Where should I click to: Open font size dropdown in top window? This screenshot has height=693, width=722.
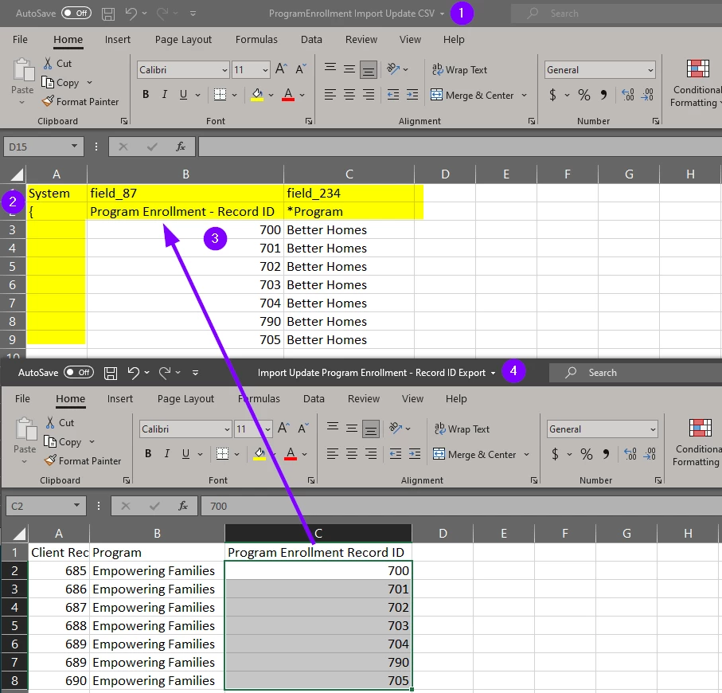265,70
